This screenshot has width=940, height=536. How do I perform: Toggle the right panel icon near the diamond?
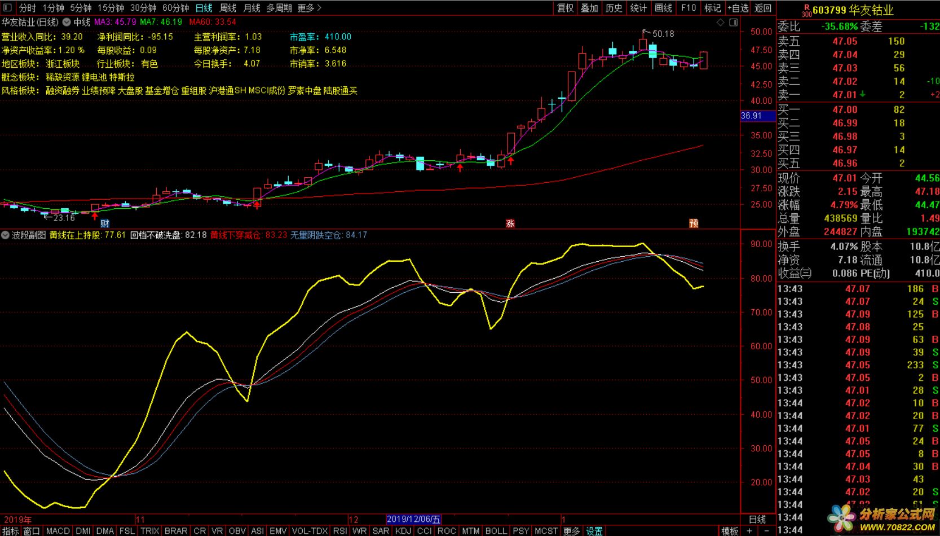[x=734, y=23]
